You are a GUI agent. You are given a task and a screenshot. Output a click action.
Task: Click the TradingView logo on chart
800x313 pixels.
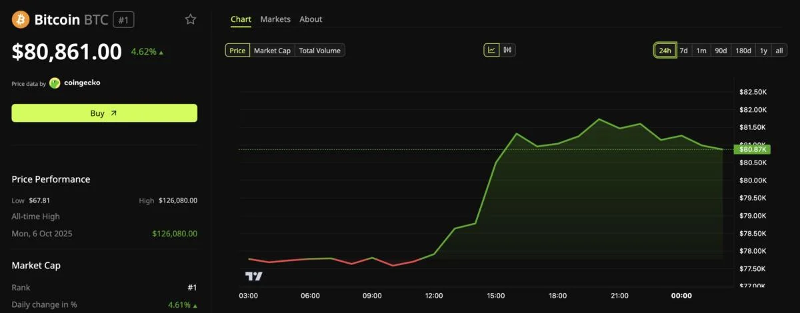tap(253, 276)
